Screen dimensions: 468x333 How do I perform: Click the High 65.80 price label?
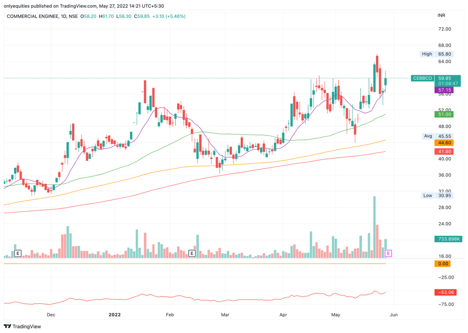pyautogui.click(x=436, y=54)
